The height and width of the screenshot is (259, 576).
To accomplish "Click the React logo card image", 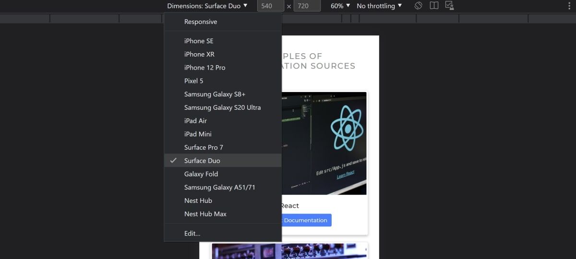I will (x=324, y=143).
